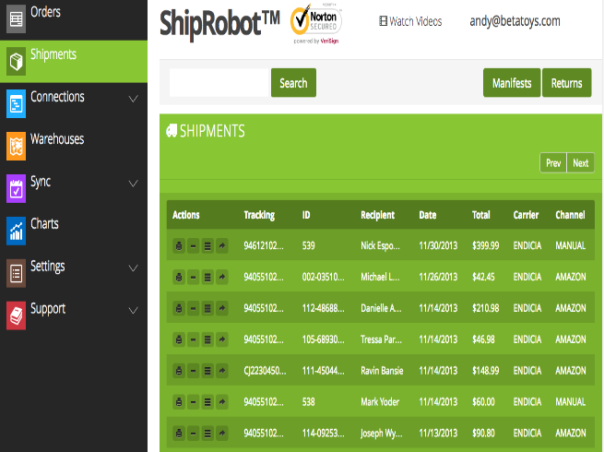Click the arrow icon on Mark Yoder's row
604x452 pixels.
222,402
